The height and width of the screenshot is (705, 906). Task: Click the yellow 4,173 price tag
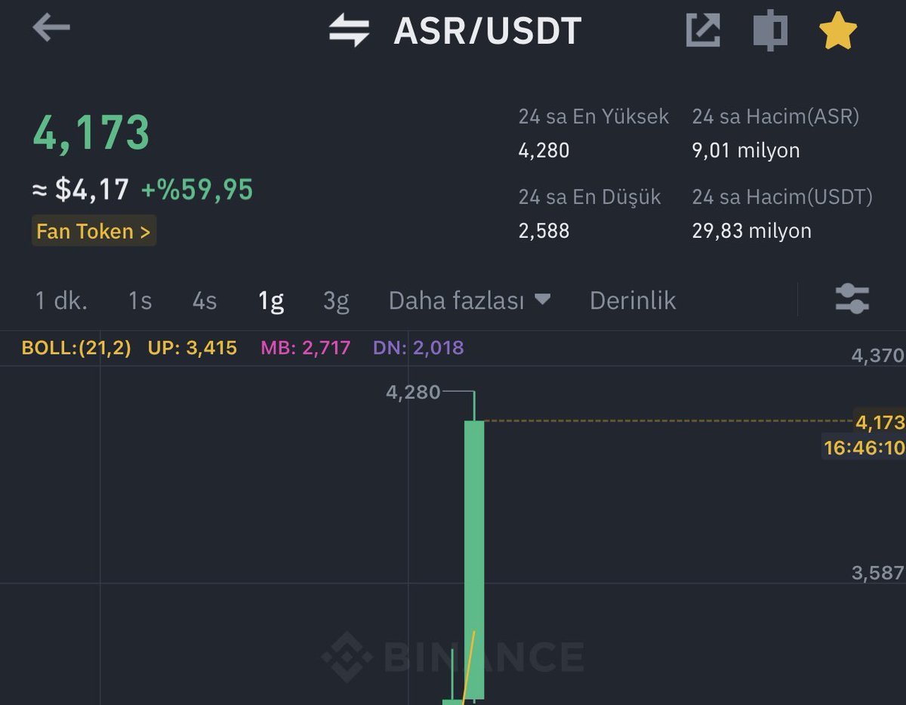click(880, 421)
